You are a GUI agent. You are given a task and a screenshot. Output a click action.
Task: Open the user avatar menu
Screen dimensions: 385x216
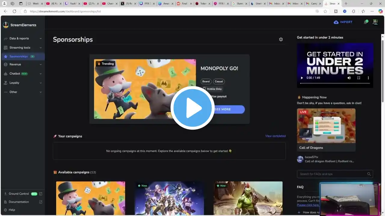point(375,22)
